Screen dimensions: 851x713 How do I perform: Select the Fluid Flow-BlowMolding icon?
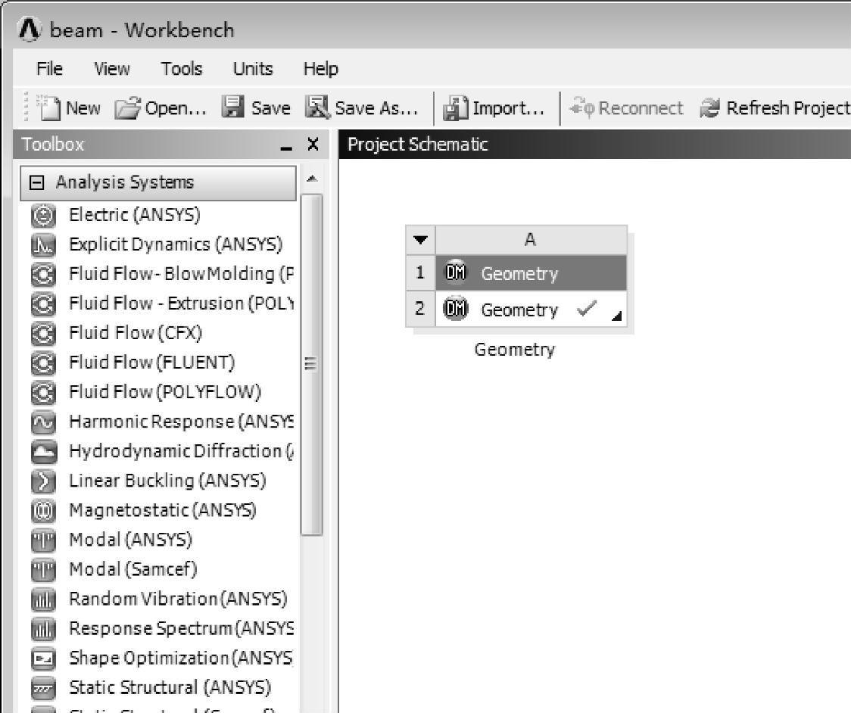[43, 274]
